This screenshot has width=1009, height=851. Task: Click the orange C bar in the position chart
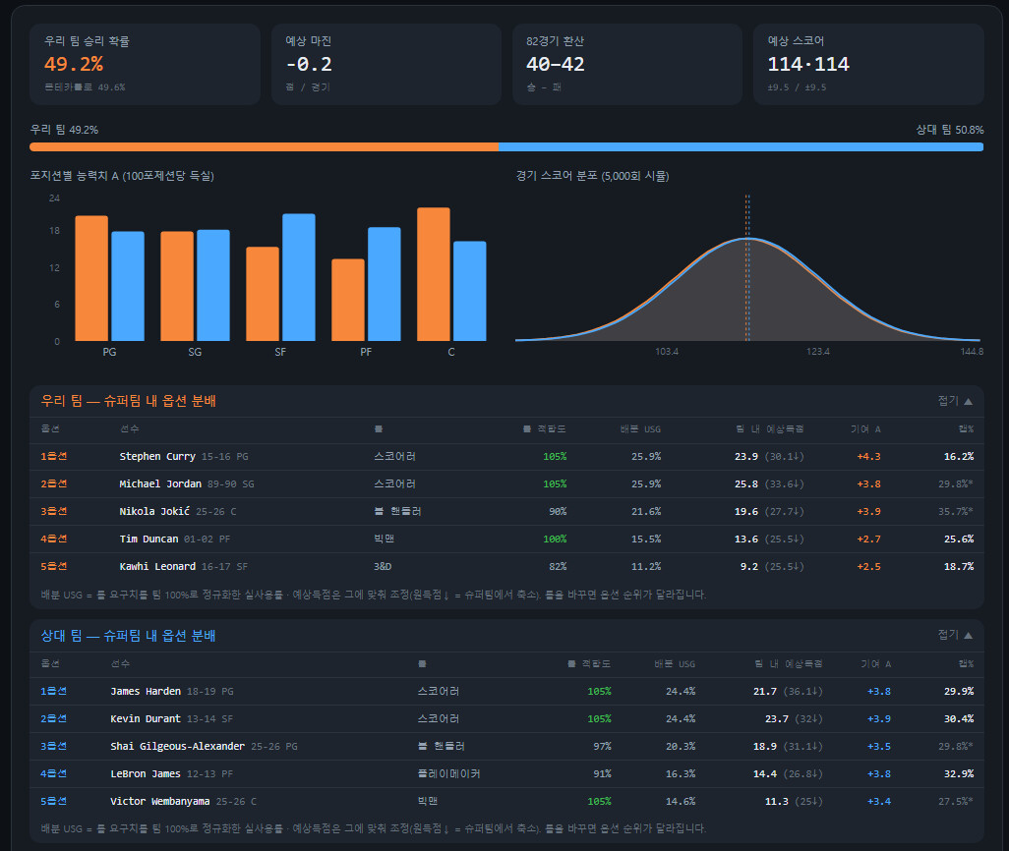point(433,274)
